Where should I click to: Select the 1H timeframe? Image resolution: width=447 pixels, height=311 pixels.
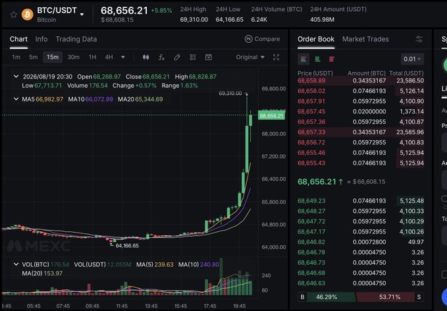92,57
